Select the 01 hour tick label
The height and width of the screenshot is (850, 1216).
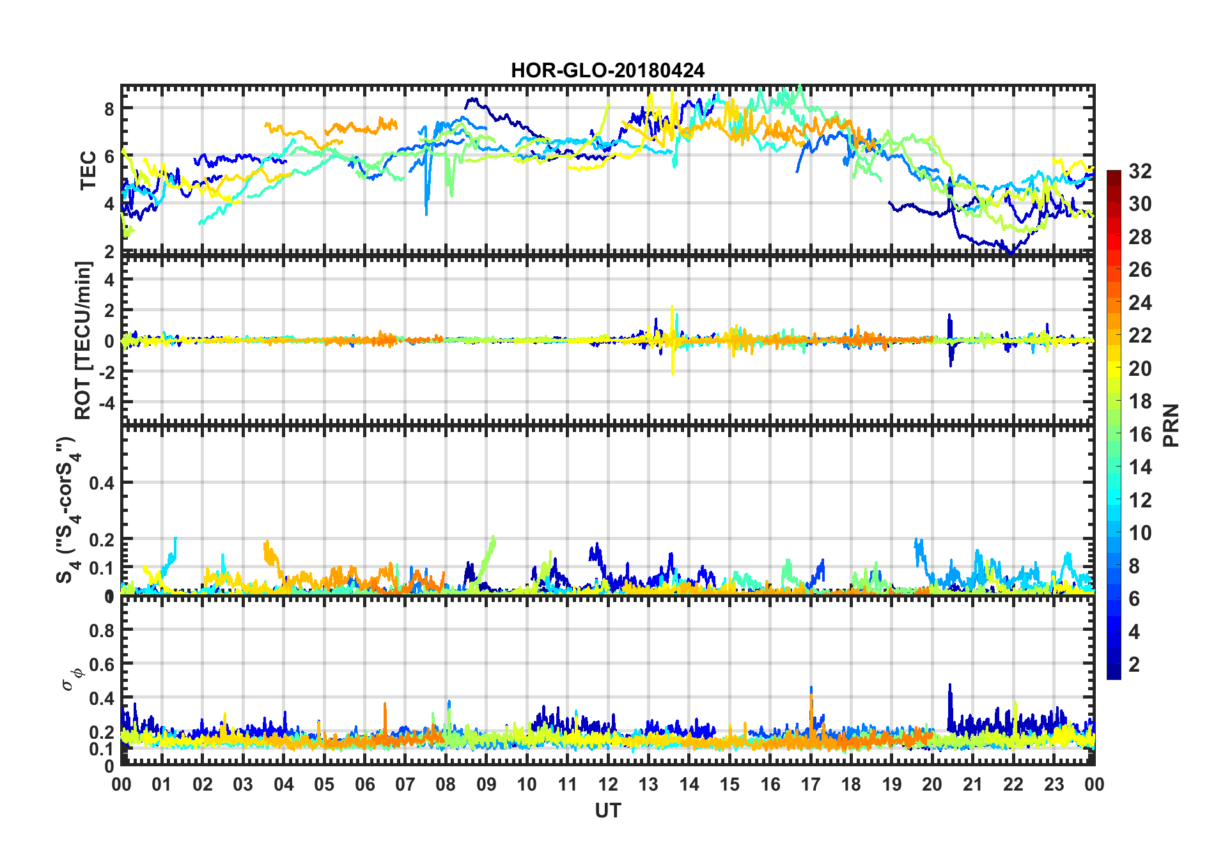click(162, 784)
